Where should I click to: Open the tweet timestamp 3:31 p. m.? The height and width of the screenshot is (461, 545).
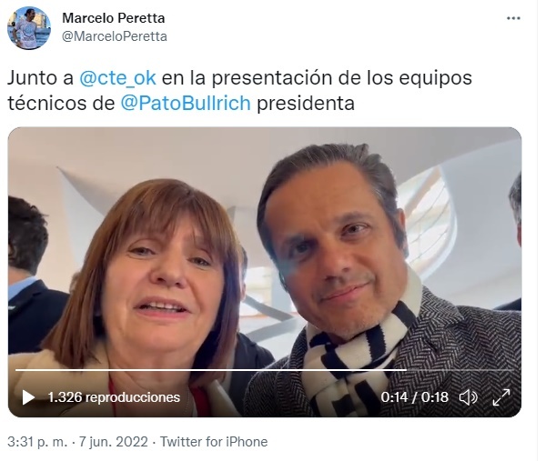coord(37,442)
